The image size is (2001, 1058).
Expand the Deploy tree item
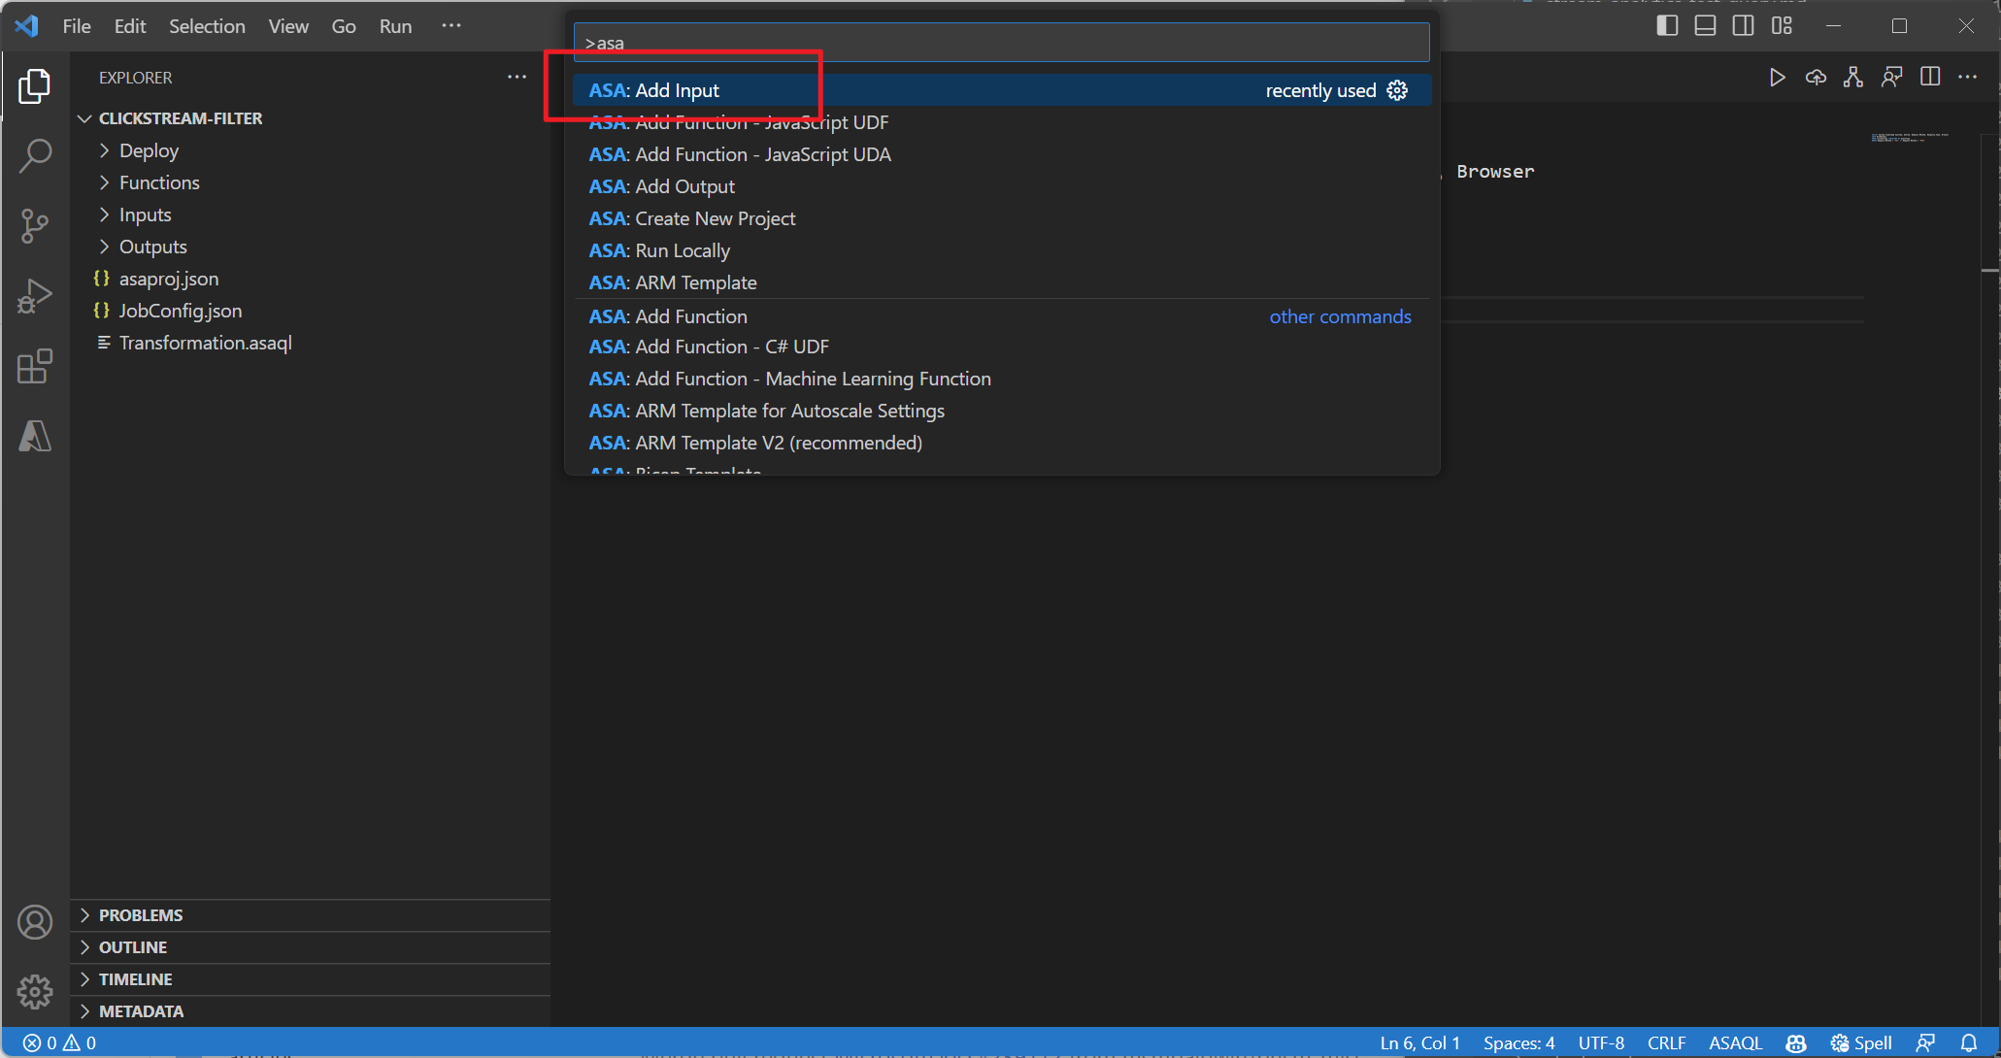click(x=106, y=149)
